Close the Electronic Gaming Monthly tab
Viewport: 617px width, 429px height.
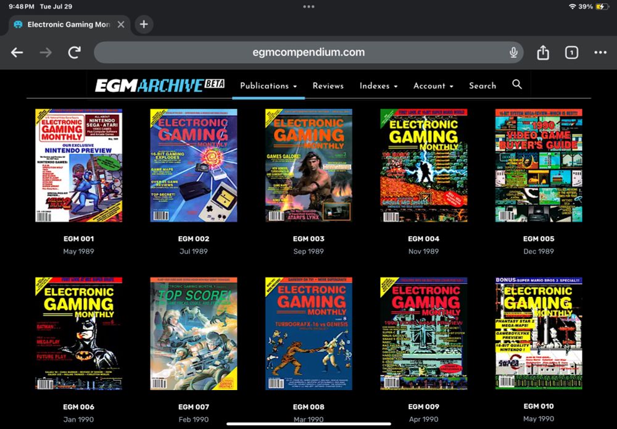coord(121,25)
